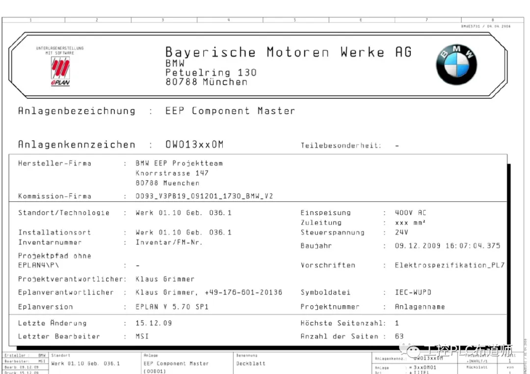Click the "Installationsort" label
This screenshot has width=530, height=374.
(x=55, y=232)
